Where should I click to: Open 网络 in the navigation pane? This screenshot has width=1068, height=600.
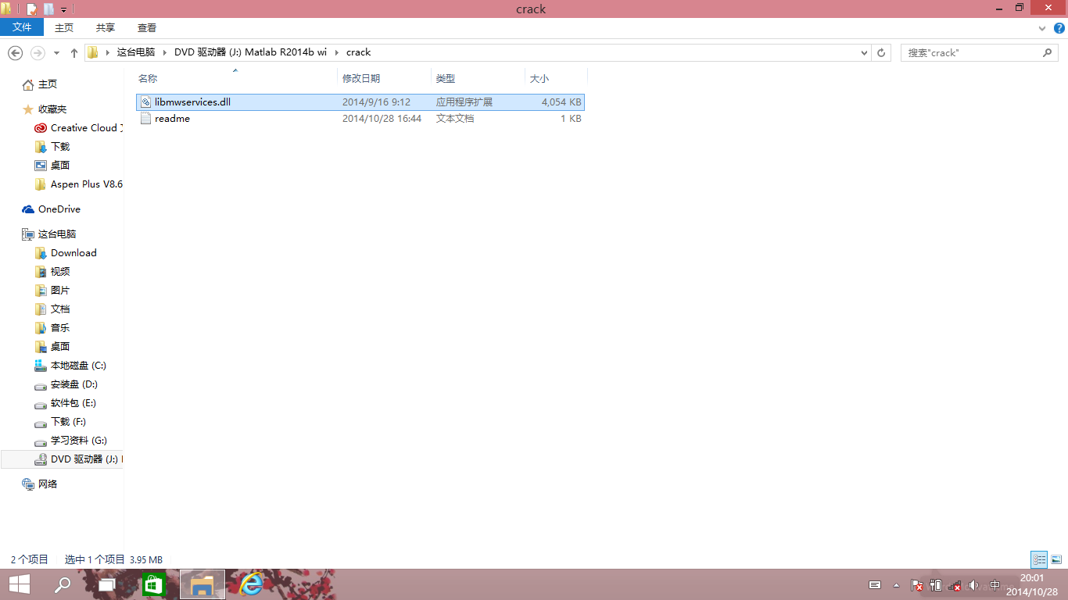48,484
